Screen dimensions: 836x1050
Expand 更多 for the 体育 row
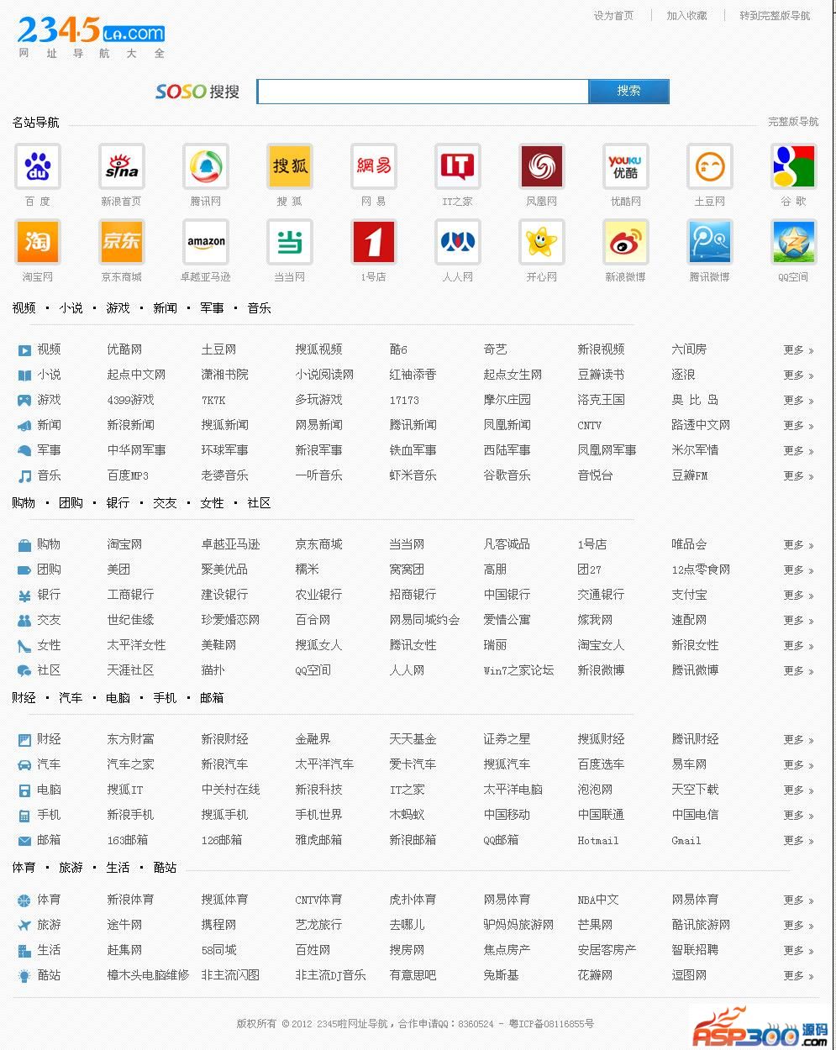(798, 900)
